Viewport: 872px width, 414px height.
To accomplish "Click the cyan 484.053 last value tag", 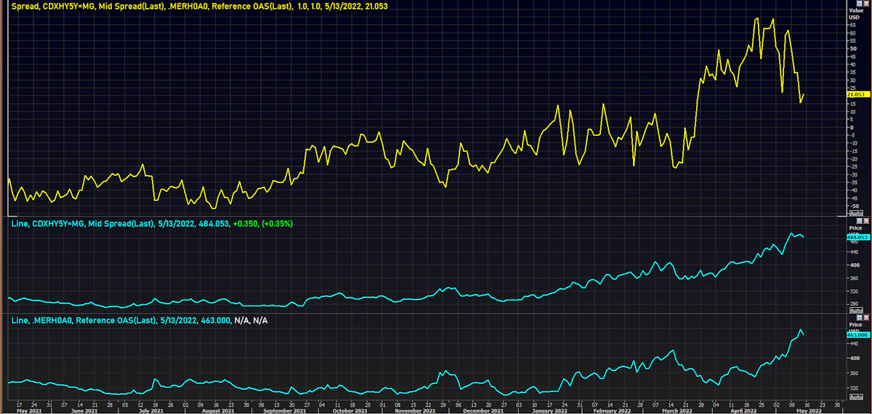I will [x=858, y=237].
